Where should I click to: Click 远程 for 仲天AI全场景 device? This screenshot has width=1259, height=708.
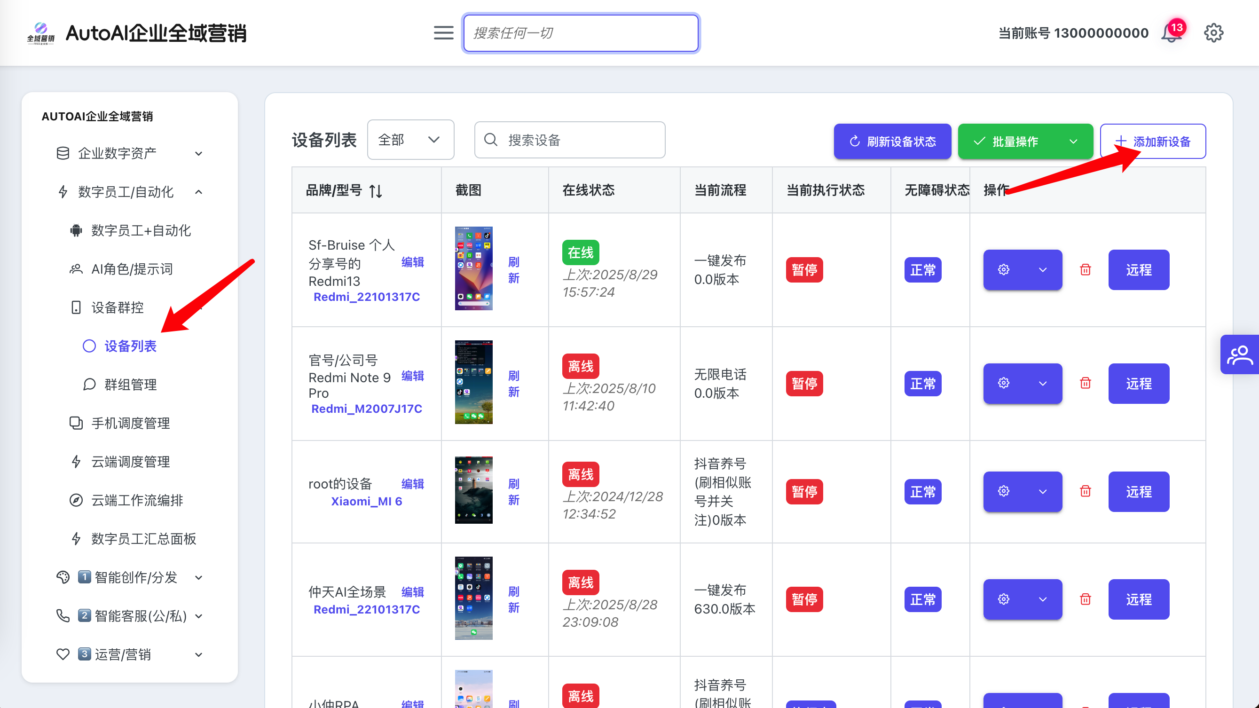[1139, 599]
